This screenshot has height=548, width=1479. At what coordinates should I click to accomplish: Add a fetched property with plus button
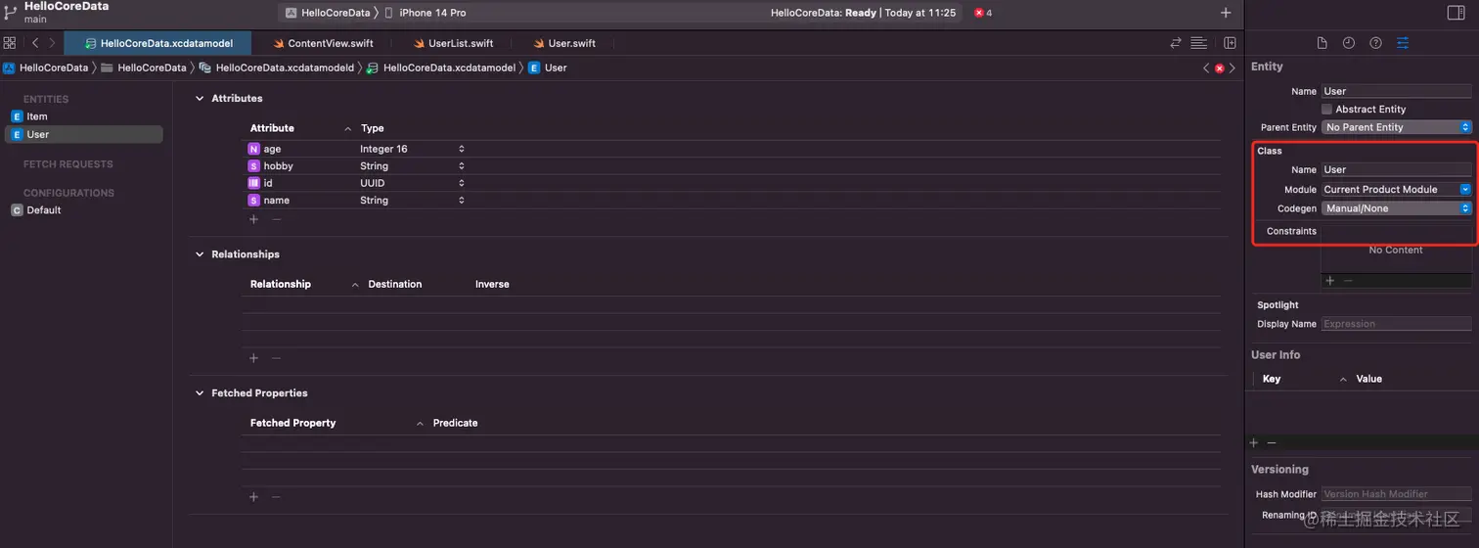[253, 497]
